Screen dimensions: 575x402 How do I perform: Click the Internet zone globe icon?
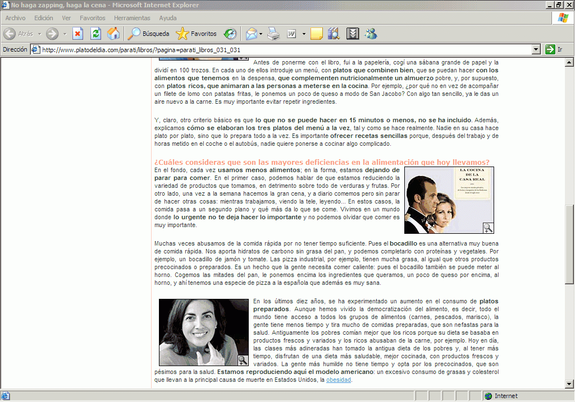tap(488, 396)
